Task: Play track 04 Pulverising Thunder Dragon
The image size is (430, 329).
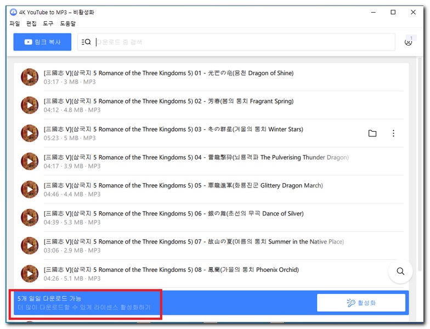Action: pos(30,161)
